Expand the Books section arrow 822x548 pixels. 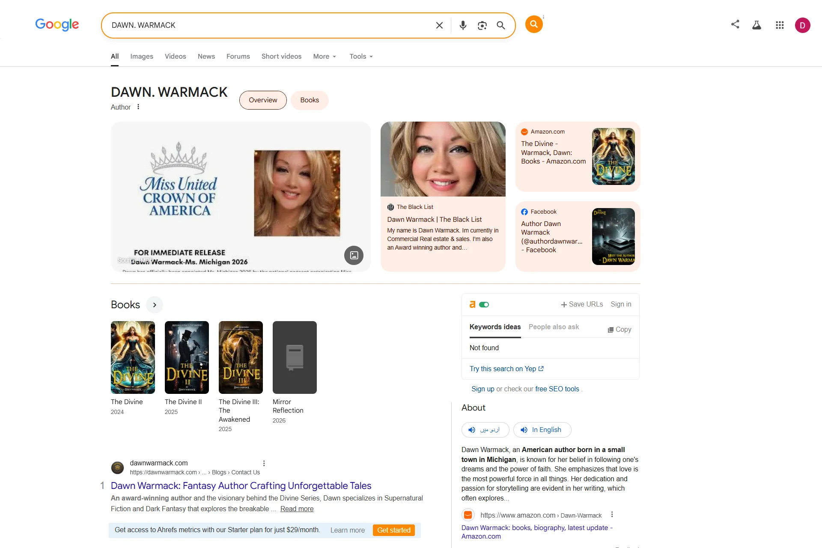(x=155, y=305)
